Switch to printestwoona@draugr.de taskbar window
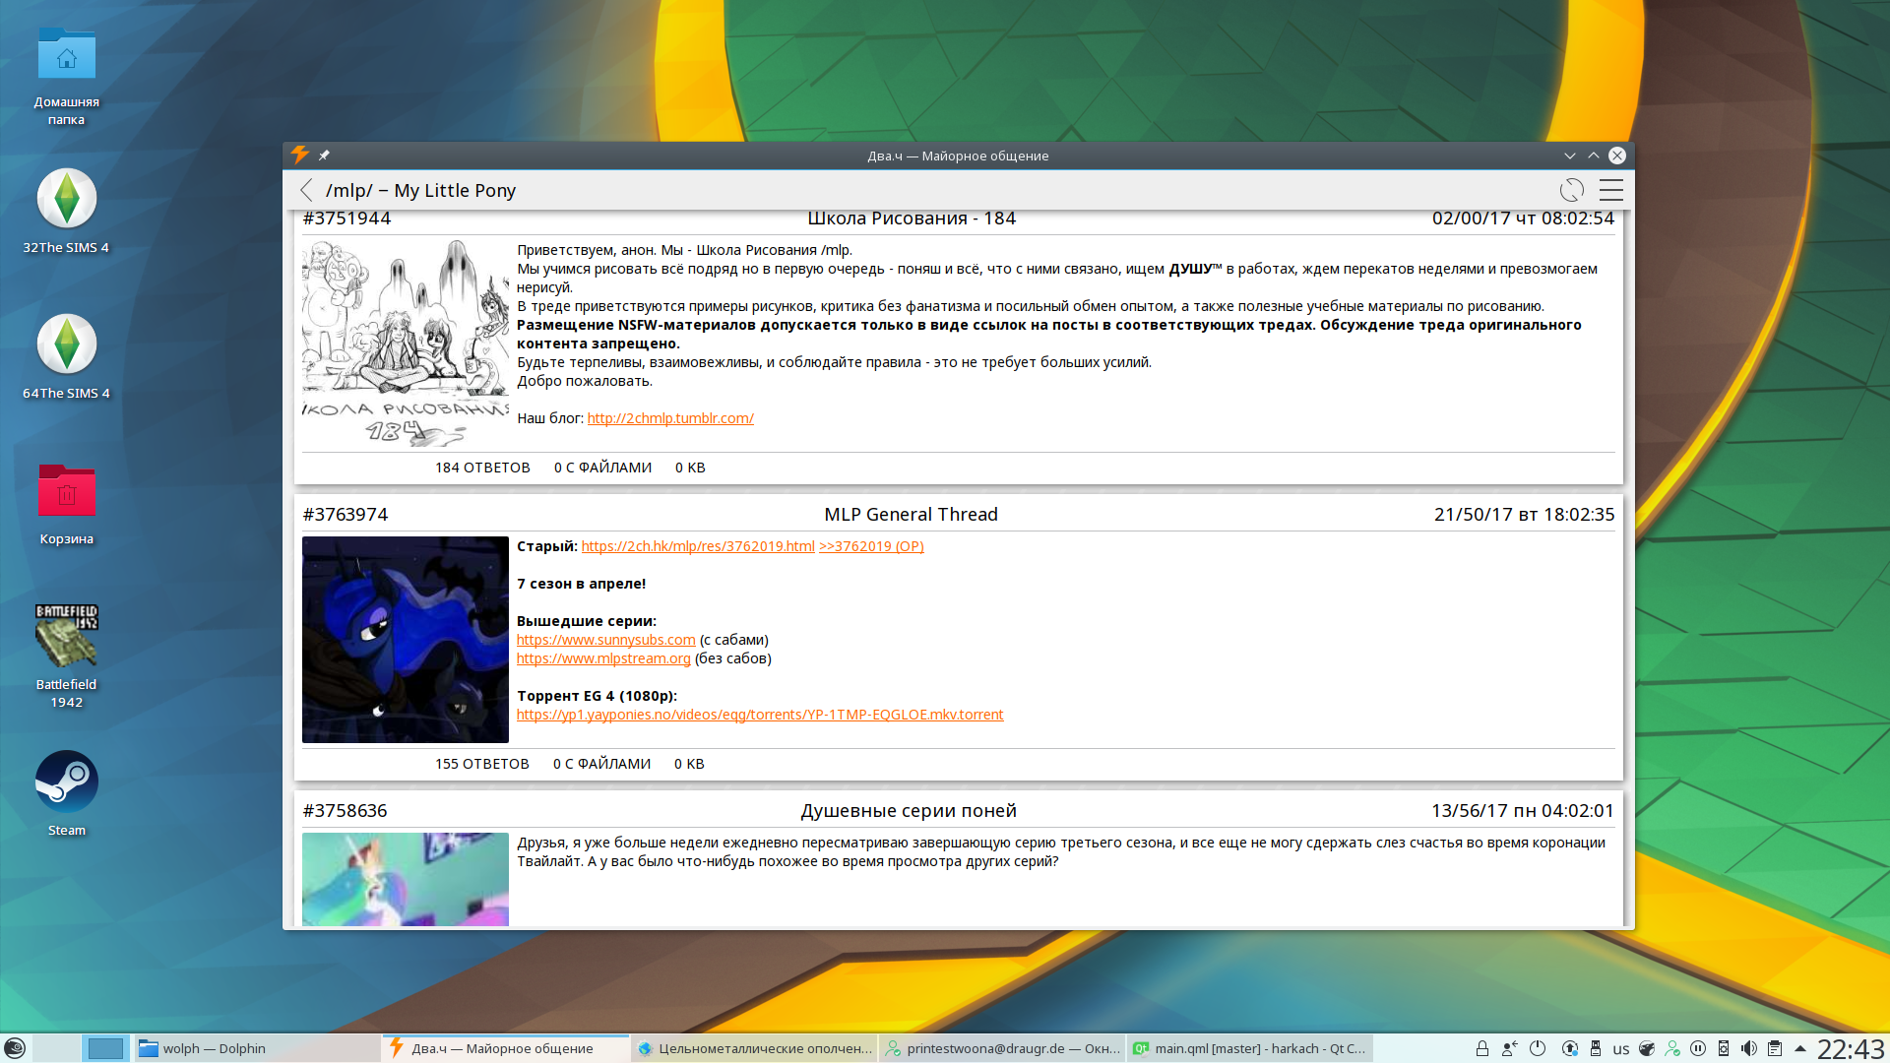 (x=1002, y=1048)
